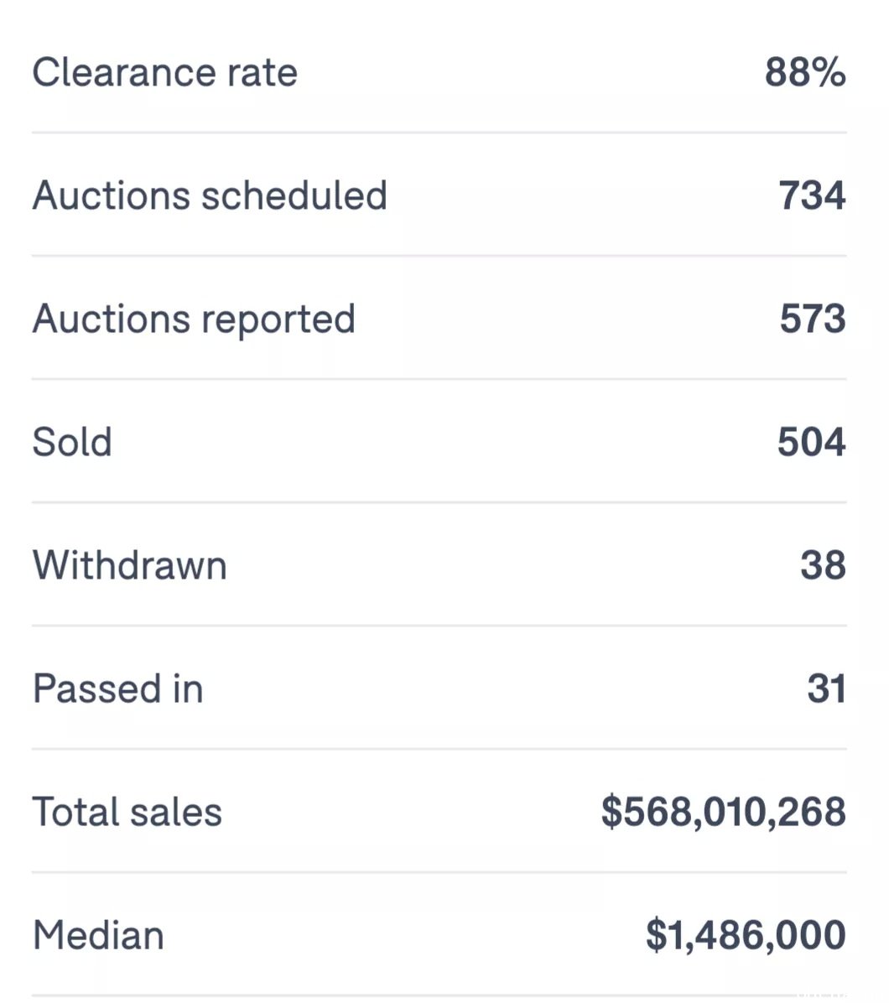Click the 31 passed in value
The width and height of the screenshot is (889, 1003).
pos(826,689)
